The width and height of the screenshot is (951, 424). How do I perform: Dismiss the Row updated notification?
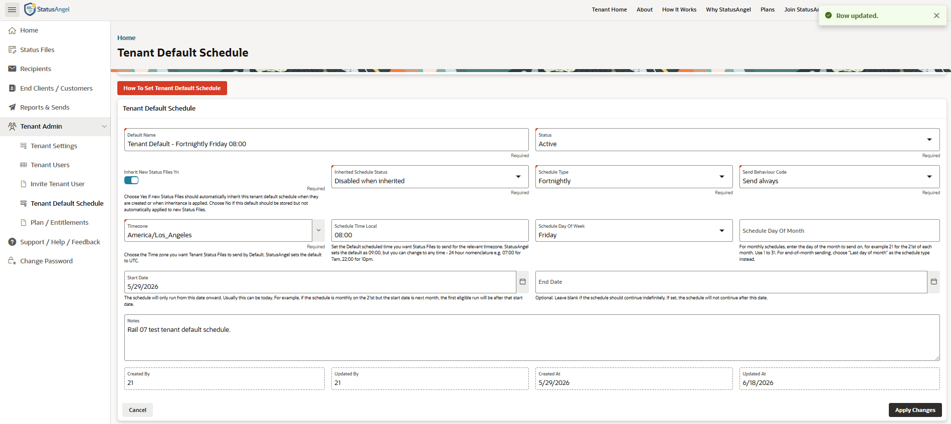[936, 16]
